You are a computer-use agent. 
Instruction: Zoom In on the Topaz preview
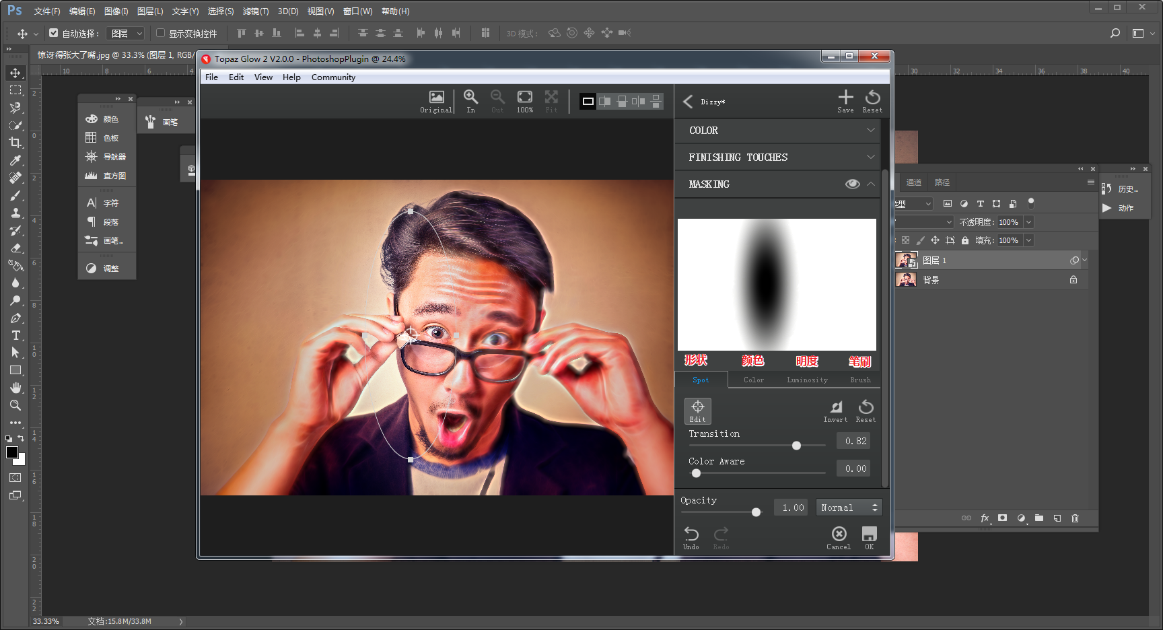click(470, 102)
